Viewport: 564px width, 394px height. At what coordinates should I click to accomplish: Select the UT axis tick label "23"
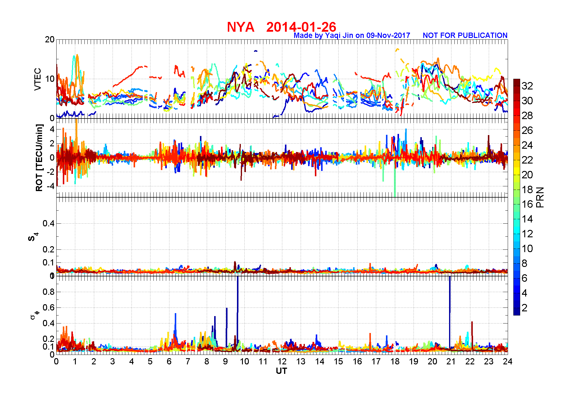click(x=489, y=361)
